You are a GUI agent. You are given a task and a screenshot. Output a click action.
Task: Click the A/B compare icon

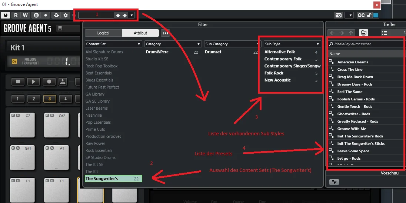pos(37,15)
